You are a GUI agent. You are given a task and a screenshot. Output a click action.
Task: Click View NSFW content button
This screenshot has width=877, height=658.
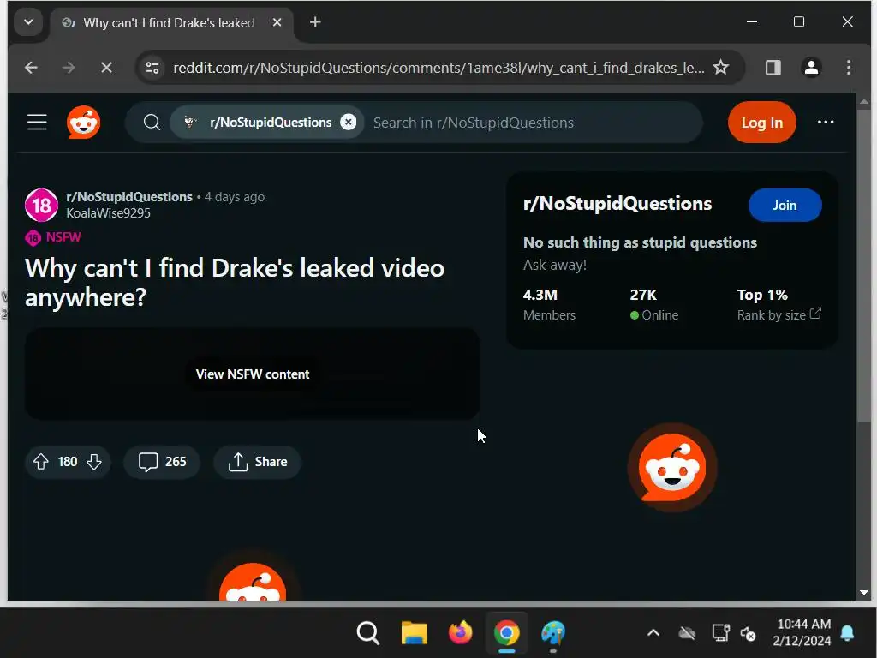coord(253,374)
